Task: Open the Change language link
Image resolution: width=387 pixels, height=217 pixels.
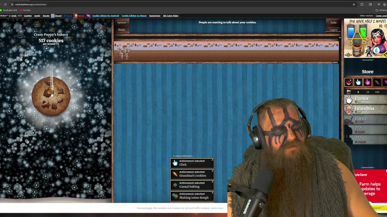Action: tap(381, 16)
